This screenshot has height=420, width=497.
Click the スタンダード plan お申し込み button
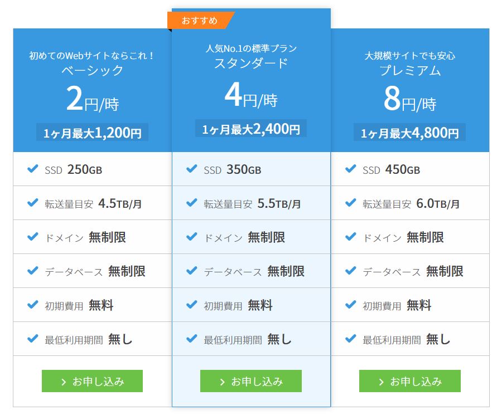(x=250, y=381)
